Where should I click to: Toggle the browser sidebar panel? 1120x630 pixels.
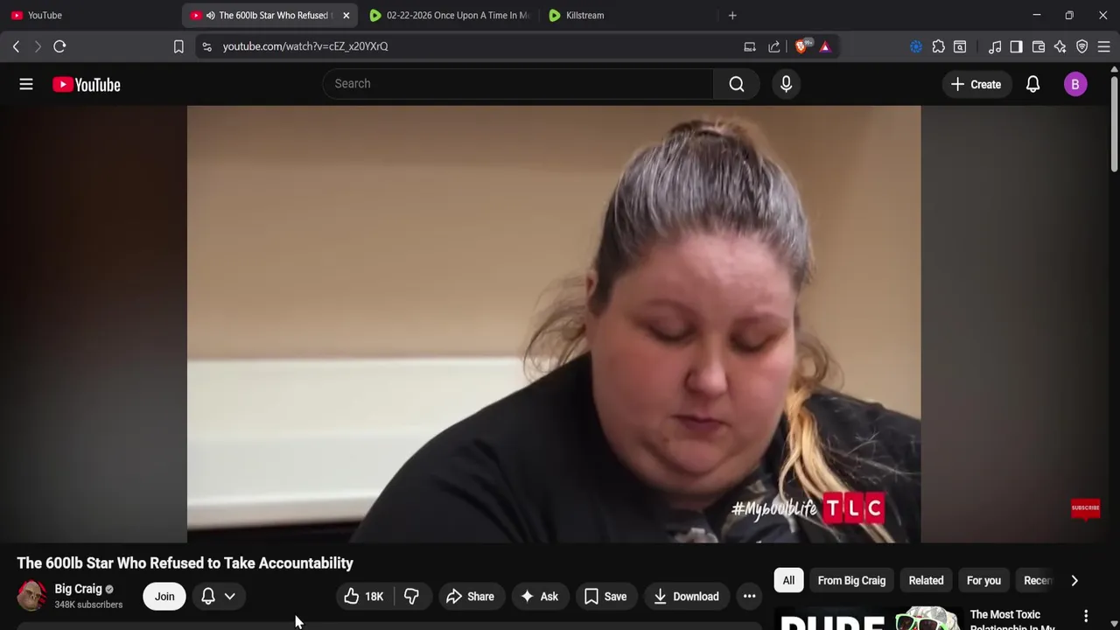(1016, 46)
